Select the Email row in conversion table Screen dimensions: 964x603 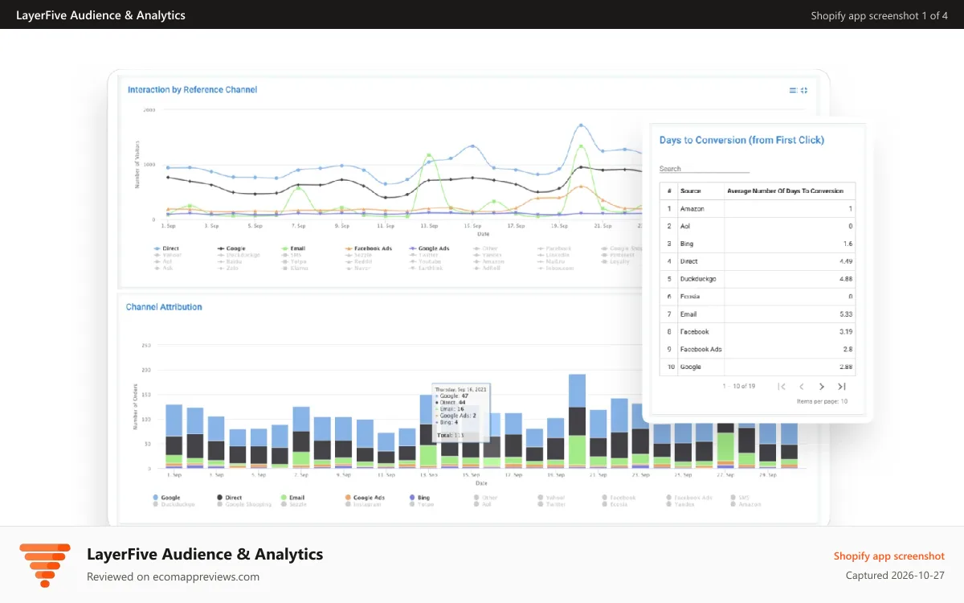coord(758,314)
